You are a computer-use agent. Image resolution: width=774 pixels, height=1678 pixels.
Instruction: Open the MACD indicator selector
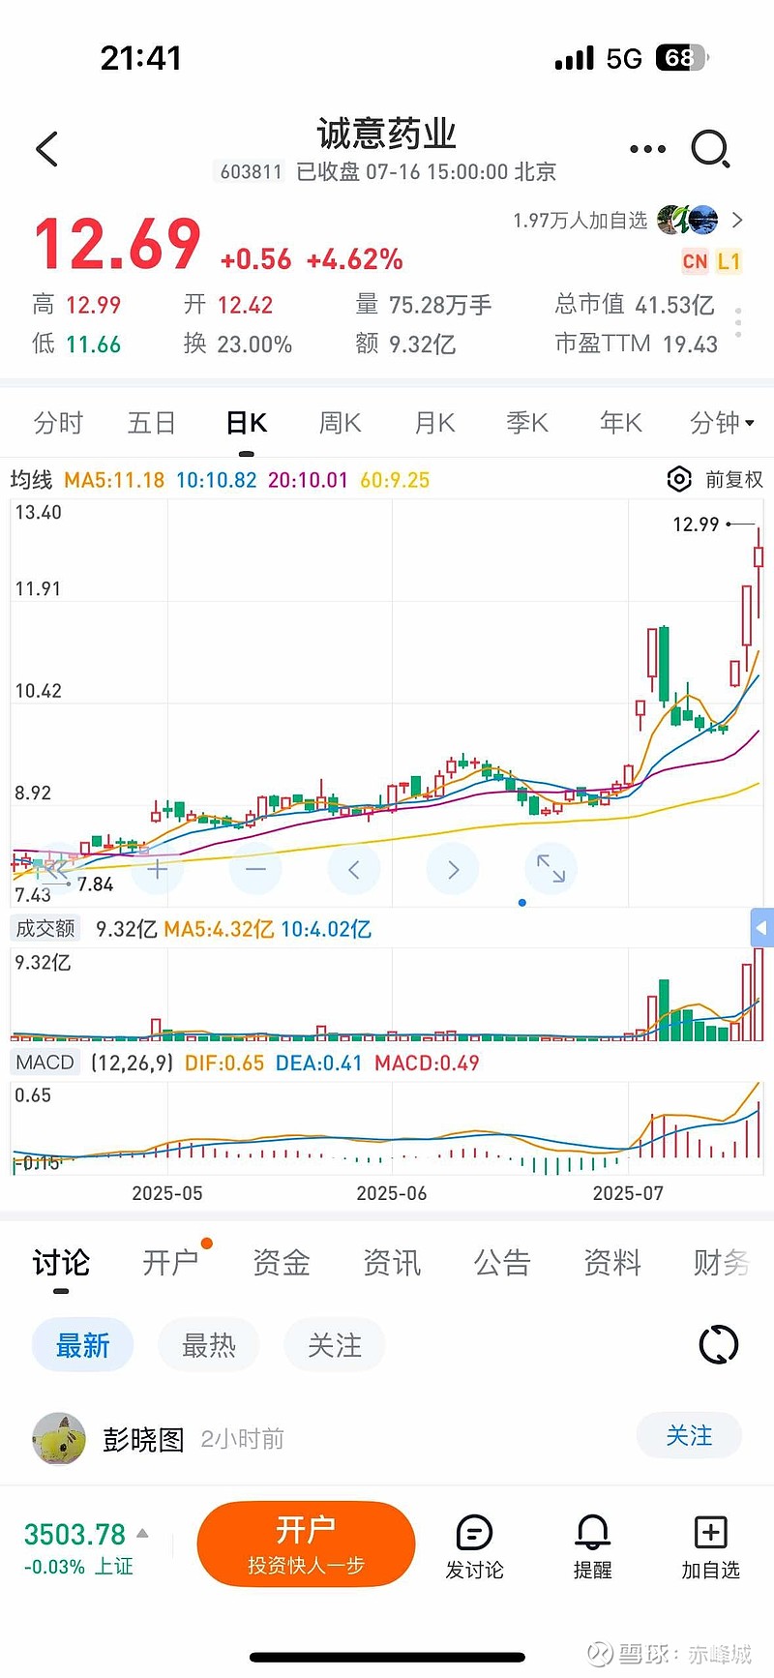(x=45, y=1063)
